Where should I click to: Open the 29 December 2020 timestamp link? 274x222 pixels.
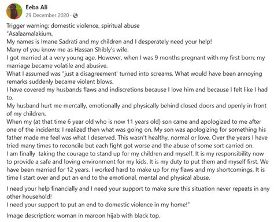pos(47,15)
